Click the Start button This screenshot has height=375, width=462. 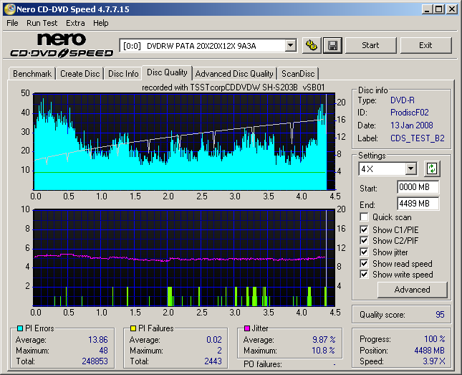pos(370,45)
